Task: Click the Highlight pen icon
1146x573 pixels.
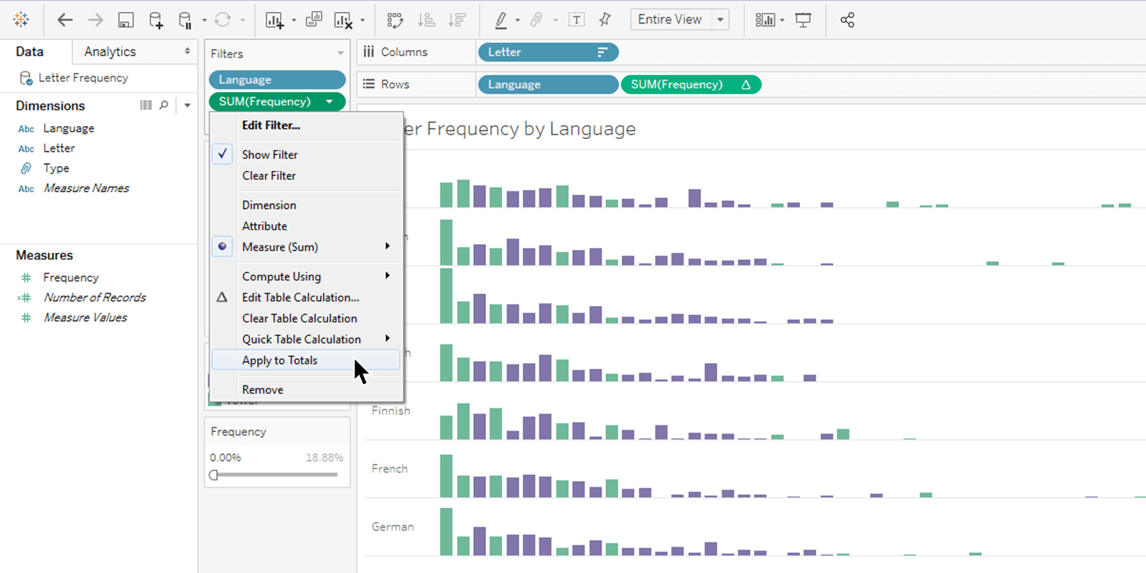Action: click(501, 20)
